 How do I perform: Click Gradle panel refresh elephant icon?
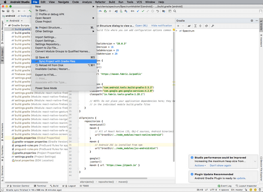pos(189,26)
